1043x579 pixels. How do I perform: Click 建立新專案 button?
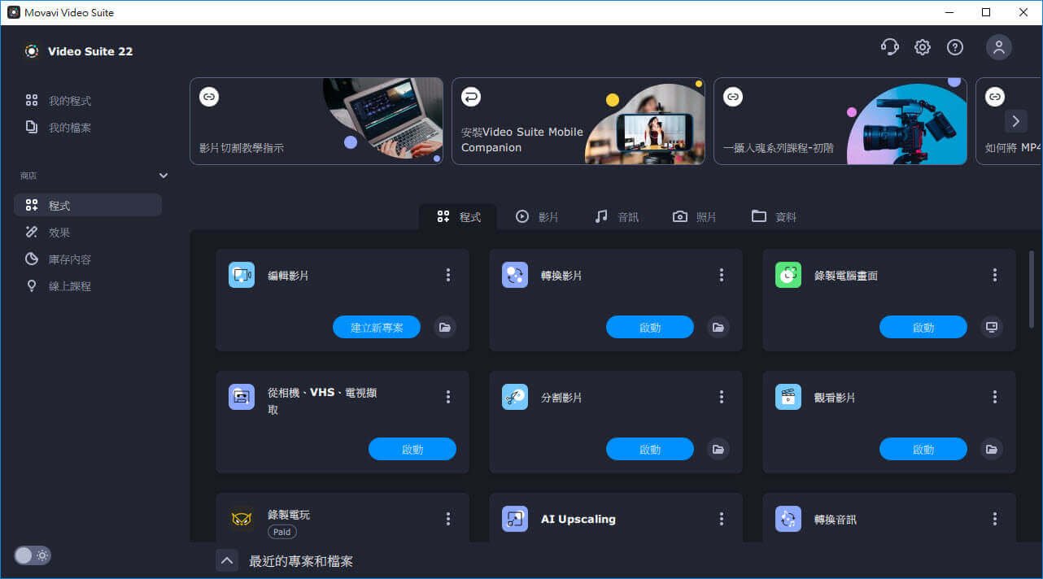377,327
